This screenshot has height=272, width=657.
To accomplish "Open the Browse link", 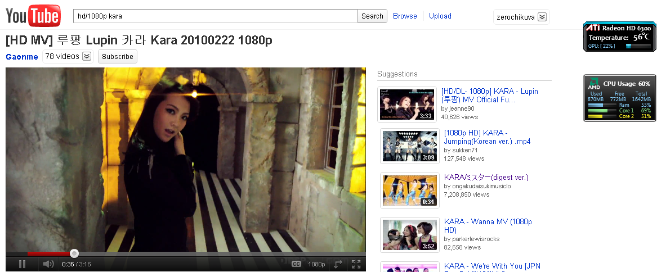I will pyautogui.click(x=405, y=16).
